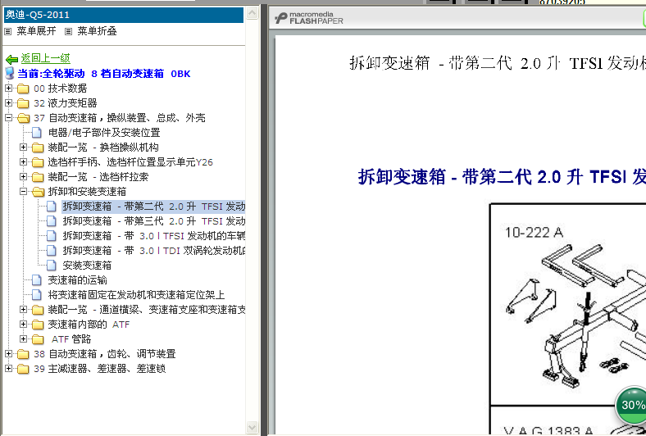Click current location icon beside 当前:全轮驱动
The height and width of the screenshot is (436, 646).
click(10, 73)
